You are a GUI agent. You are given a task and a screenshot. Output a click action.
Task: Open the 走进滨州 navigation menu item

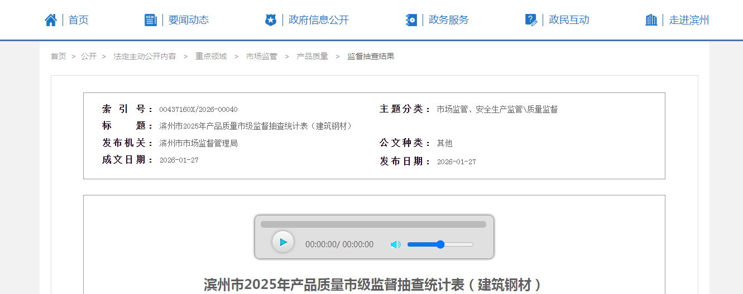coord(689,20)
